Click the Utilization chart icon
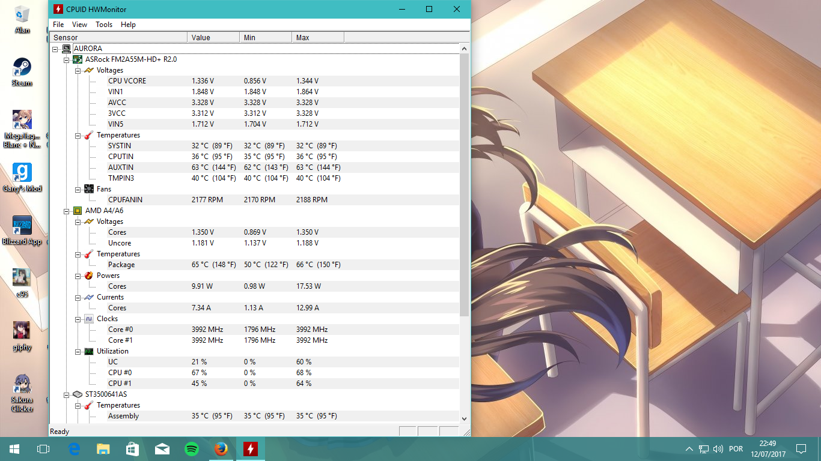 click(89, 351)
